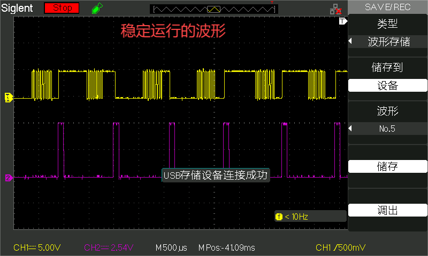Click the < 10Hz frequency readout
The height and width of the screenshot is (256, 428).
296,217
